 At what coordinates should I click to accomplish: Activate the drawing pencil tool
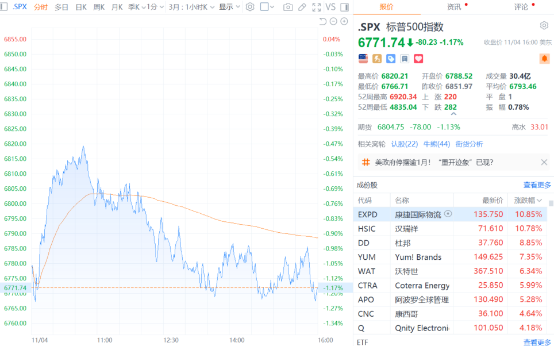[x=302, y=7]
